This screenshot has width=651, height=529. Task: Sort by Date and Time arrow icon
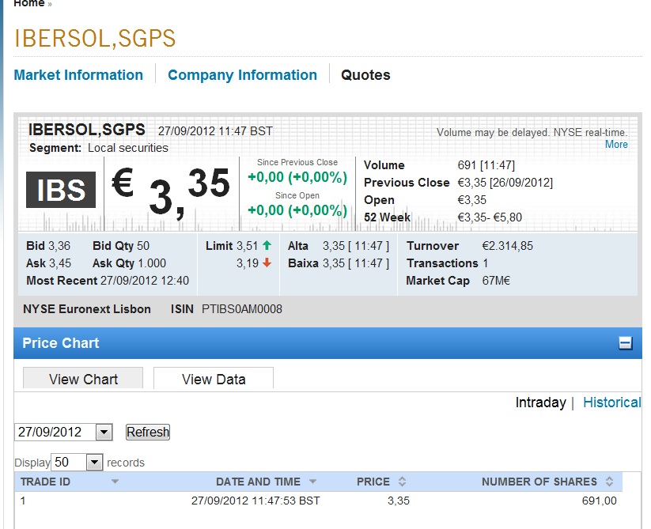click(x=312, y=482)
